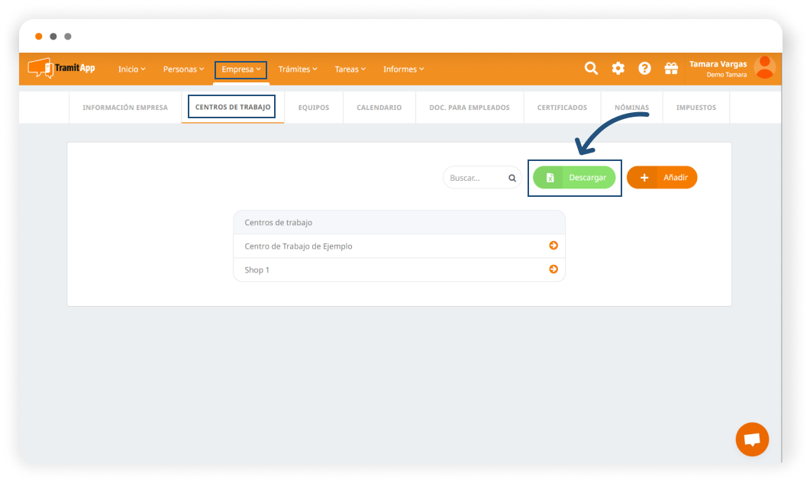Open the Informes dropdown menu

pyautogui.click(x=403, y=69)
